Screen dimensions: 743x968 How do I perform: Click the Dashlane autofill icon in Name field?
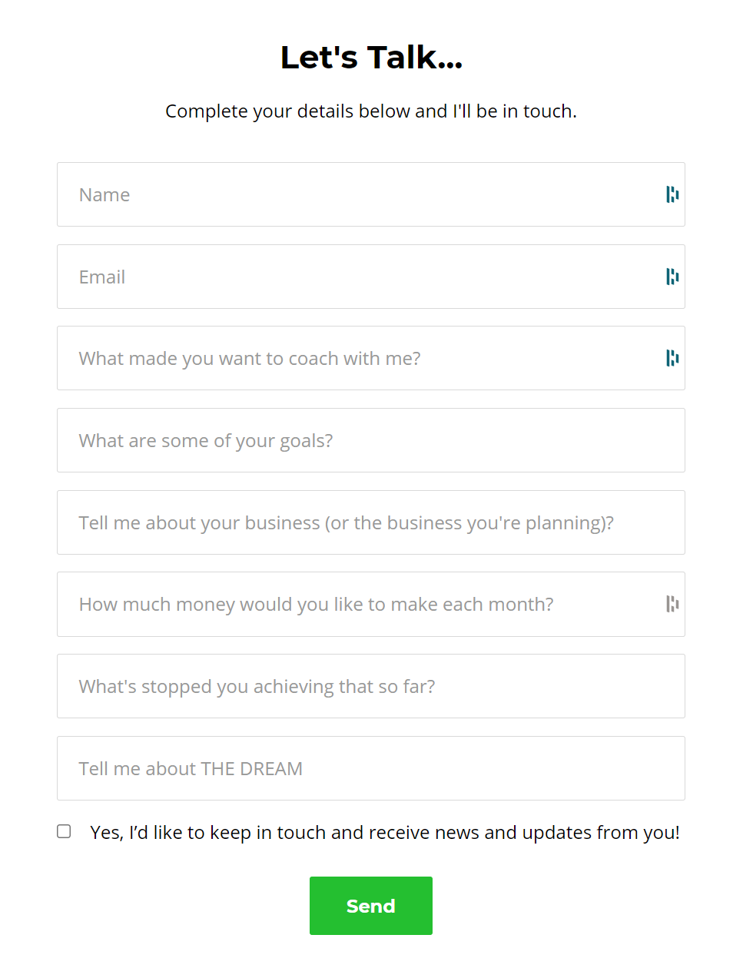[672, 194]
